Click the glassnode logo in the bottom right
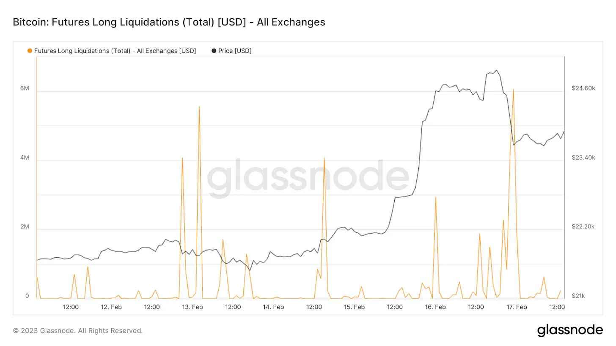Screen dimensions: 616x346 pos(570,330)
